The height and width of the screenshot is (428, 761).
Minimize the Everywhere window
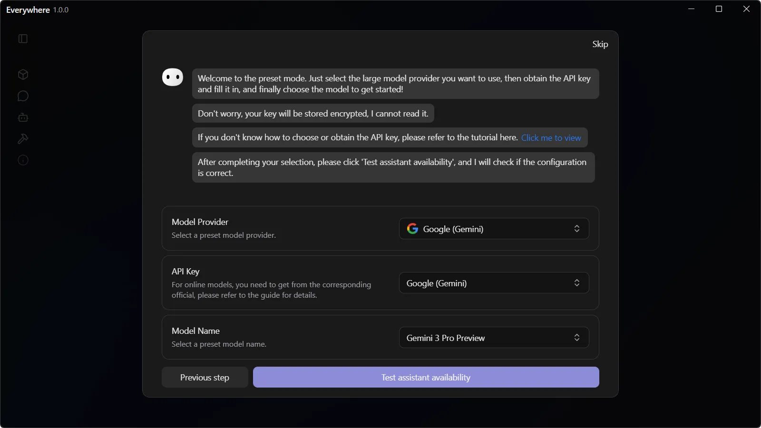pos(692,9)
